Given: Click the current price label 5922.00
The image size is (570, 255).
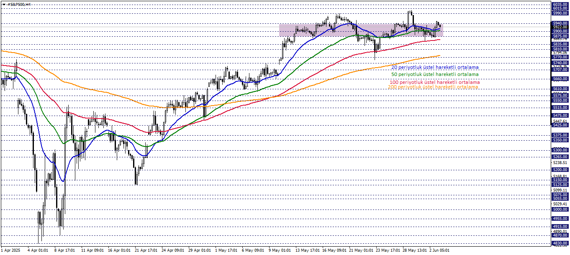Looking at the screenshot, I should (560, 27).
